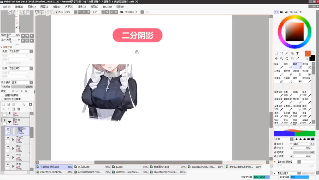Viewport: 319px width, 180px height.
Task: Adjust the 画笔大小 brush size slider
Action: click(x=304, y=144)
